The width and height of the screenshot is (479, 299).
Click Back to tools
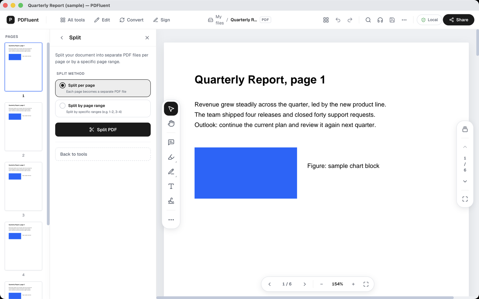point(103,154)
